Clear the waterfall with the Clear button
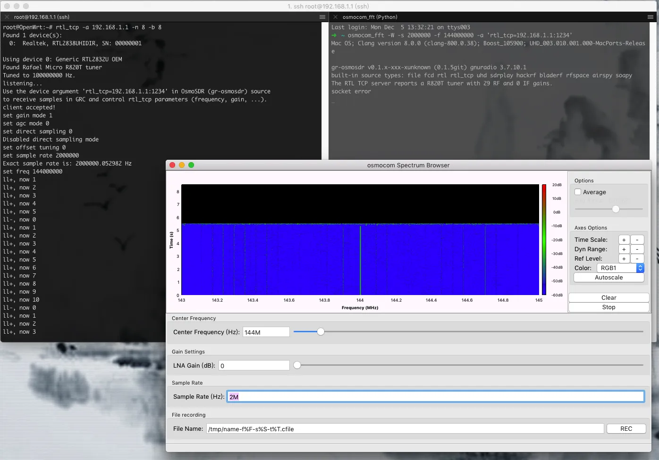 coord(609,298)
